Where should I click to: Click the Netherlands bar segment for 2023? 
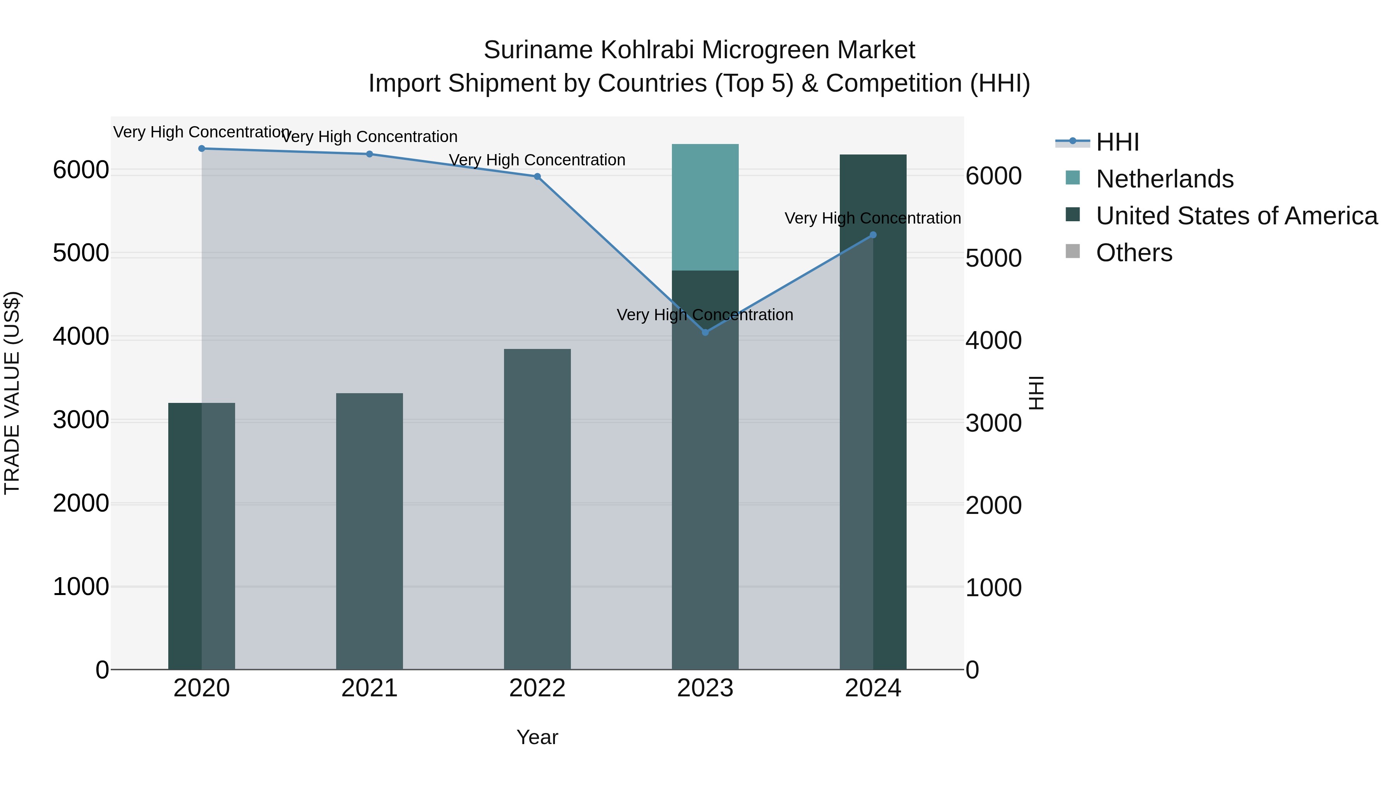click(x=705, y=207)
